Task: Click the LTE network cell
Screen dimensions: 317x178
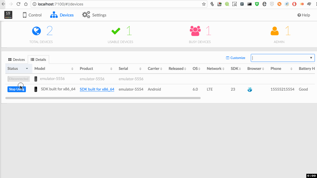Action: point(210,89)
